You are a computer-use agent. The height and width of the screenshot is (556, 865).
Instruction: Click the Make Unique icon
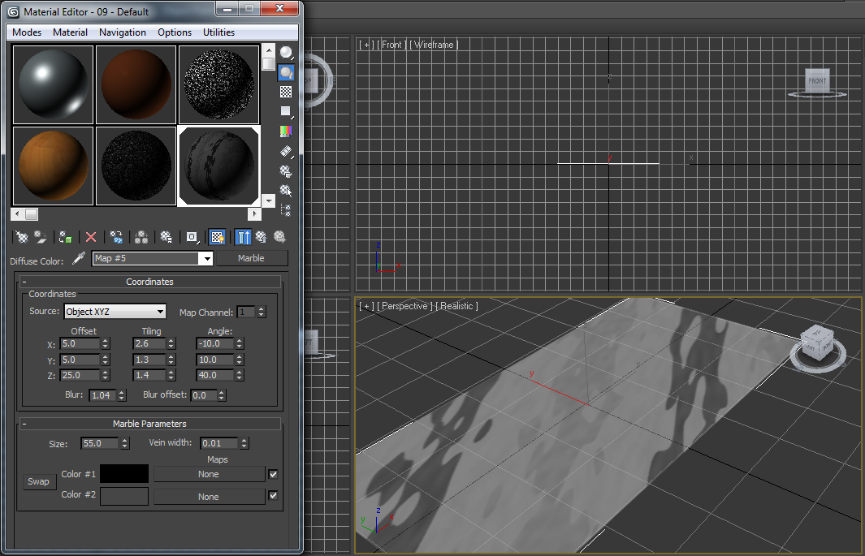pos(141,237)
